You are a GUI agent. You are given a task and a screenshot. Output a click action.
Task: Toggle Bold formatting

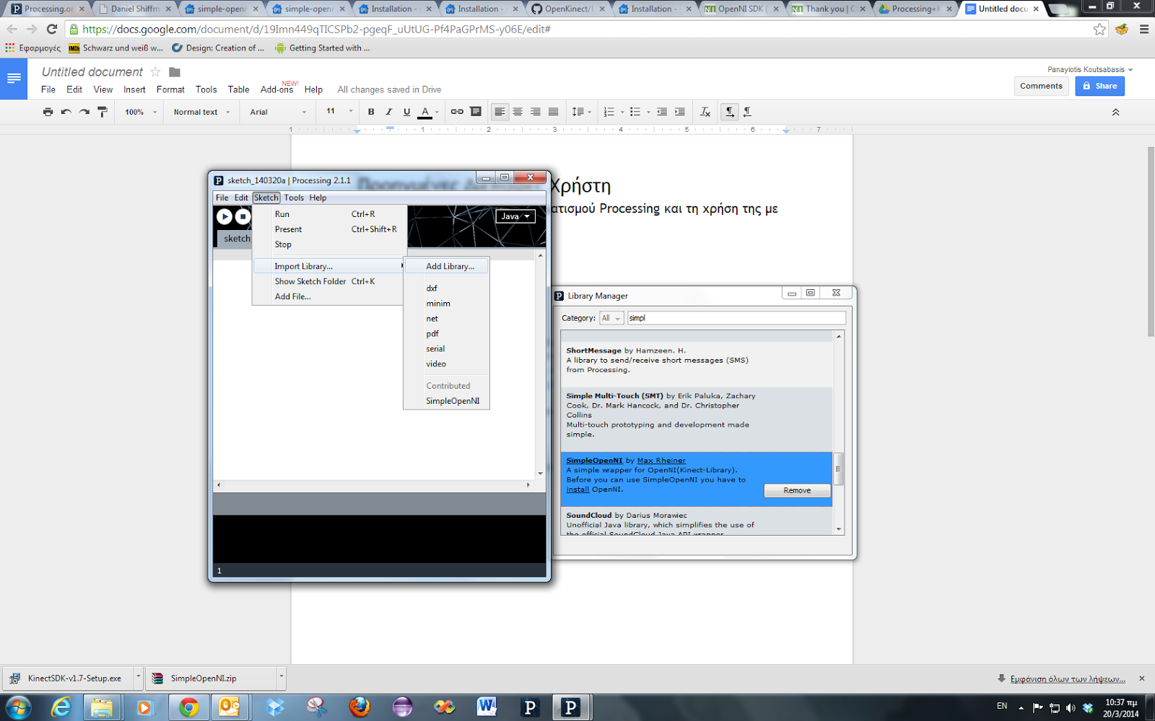click(x=371, y=112)
